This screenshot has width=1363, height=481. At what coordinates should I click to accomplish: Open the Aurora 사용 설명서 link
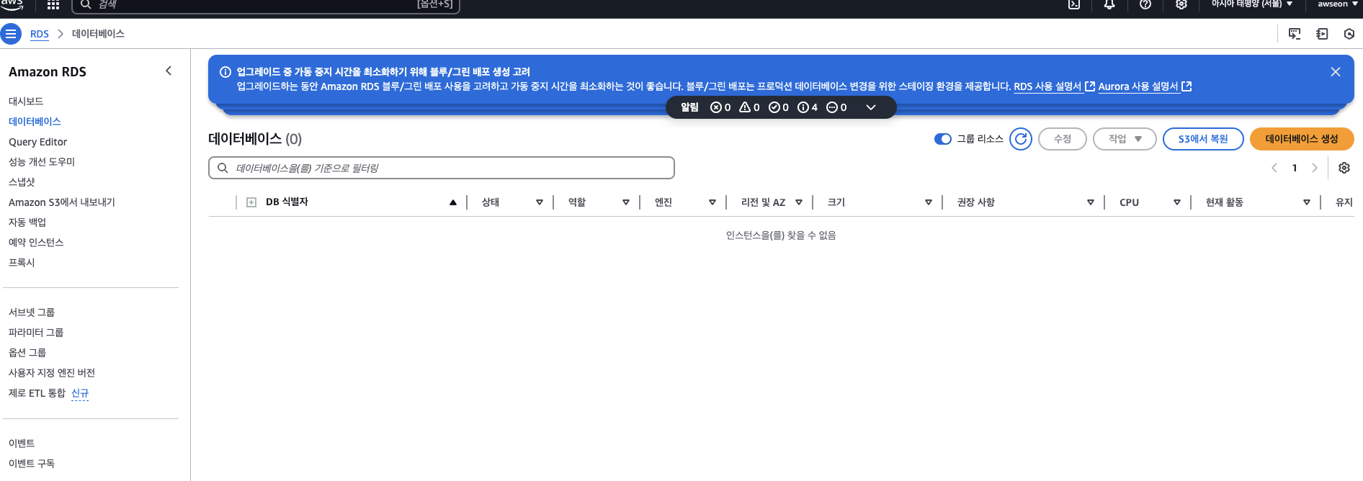coord(1145,86)
